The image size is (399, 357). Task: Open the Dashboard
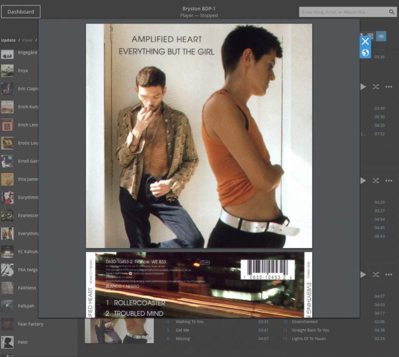click(x=21, y=12)
